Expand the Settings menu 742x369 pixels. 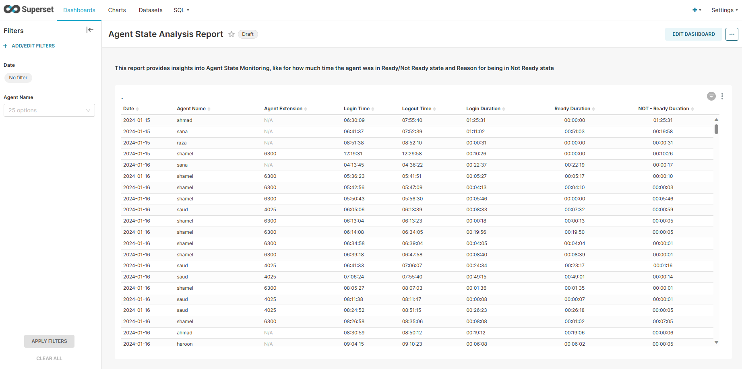pos(724,10)
